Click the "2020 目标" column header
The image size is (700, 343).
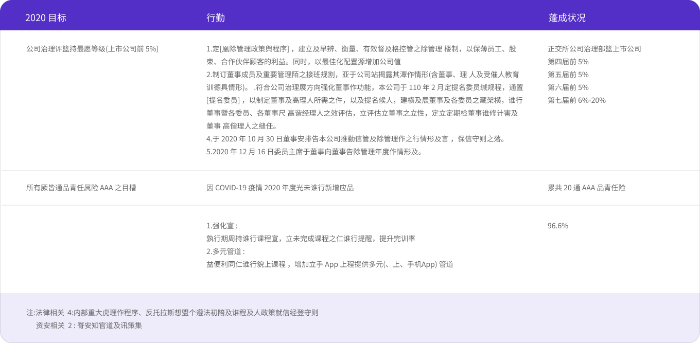[x=46, y=18]
